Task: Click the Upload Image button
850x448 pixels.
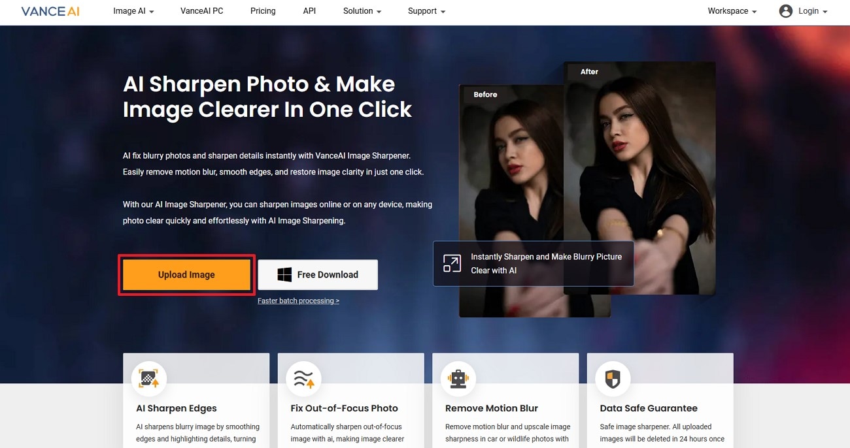Action: pyautogui.click(x=186, y=275)
